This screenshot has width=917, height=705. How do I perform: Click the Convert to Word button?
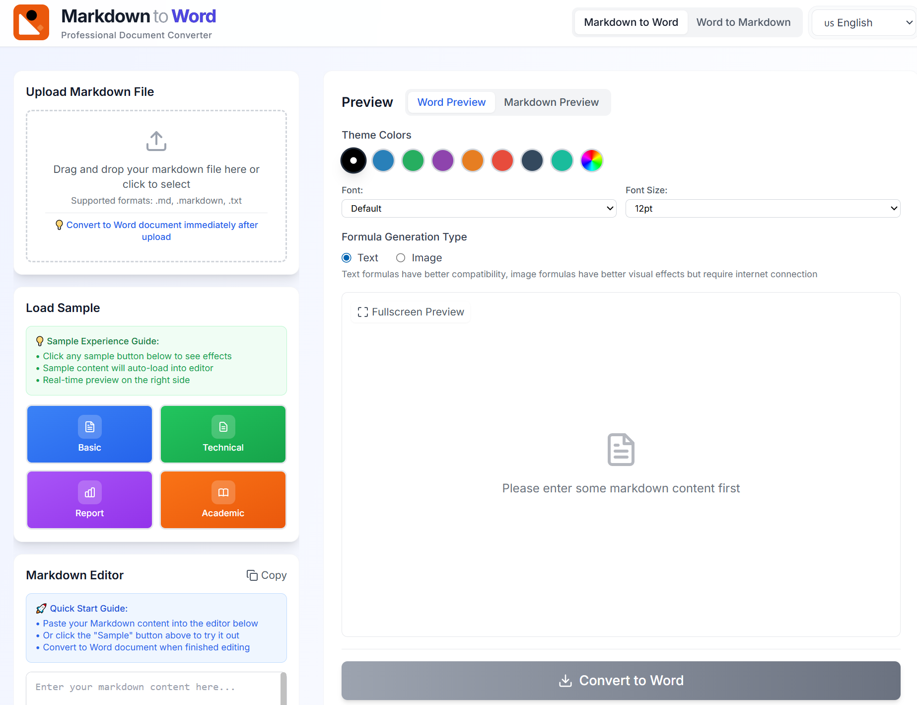coord(621,681)
